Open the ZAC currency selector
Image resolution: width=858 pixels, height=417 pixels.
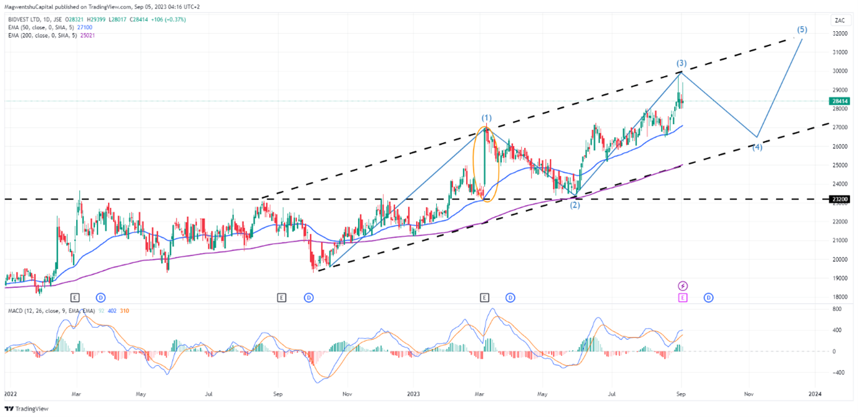pos(839,21)
